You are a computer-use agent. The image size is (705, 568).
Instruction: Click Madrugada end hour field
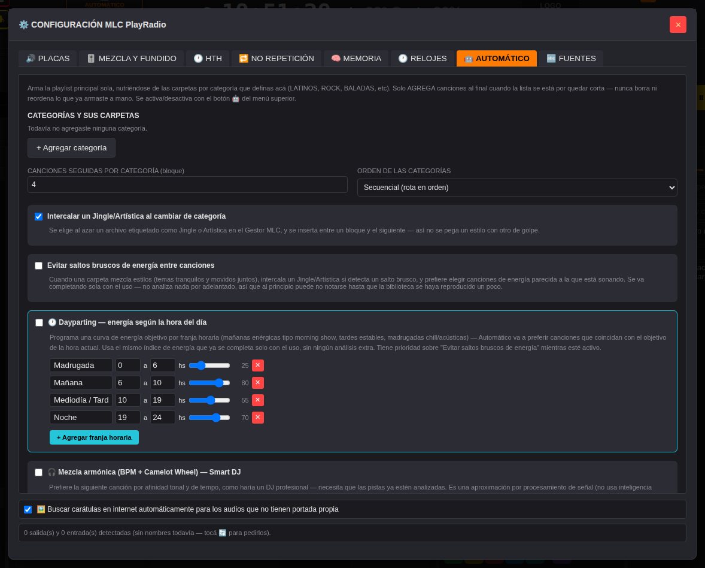tap(162, 365)
